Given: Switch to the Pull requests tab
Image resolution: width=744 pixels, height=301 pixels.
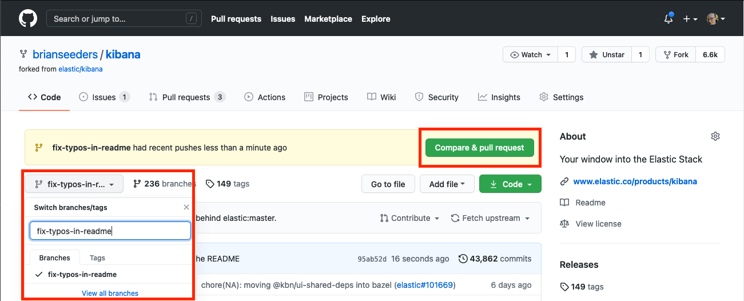Looking at the screenshot, I should coord(187,97).
